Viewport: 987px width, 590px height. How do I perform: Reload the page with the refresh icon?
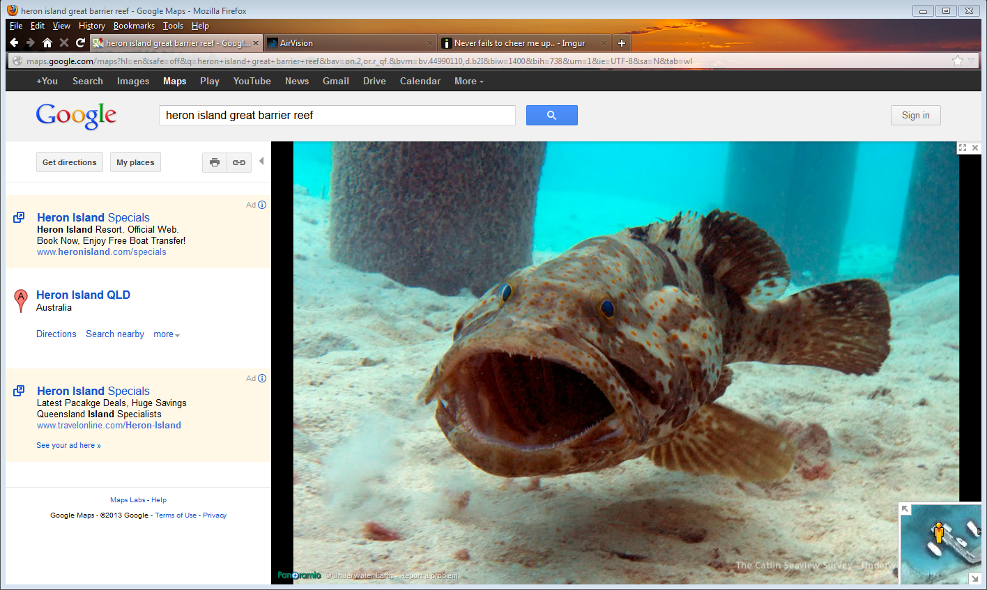[80, 43]
